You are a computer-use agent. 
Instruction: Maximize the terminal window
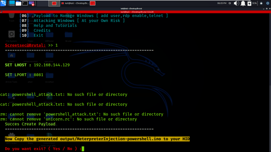click(x=267, y=8)
